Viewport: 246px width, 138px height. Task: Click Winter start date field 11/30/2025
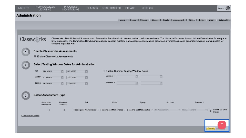click(52, 77)
